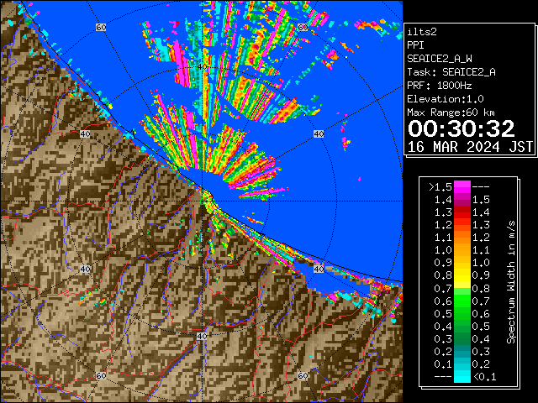The height and width of the screenshot is (403, 538).
Task: Click the '16 MAR 2024 JST' date
Action: coord(470,147)
